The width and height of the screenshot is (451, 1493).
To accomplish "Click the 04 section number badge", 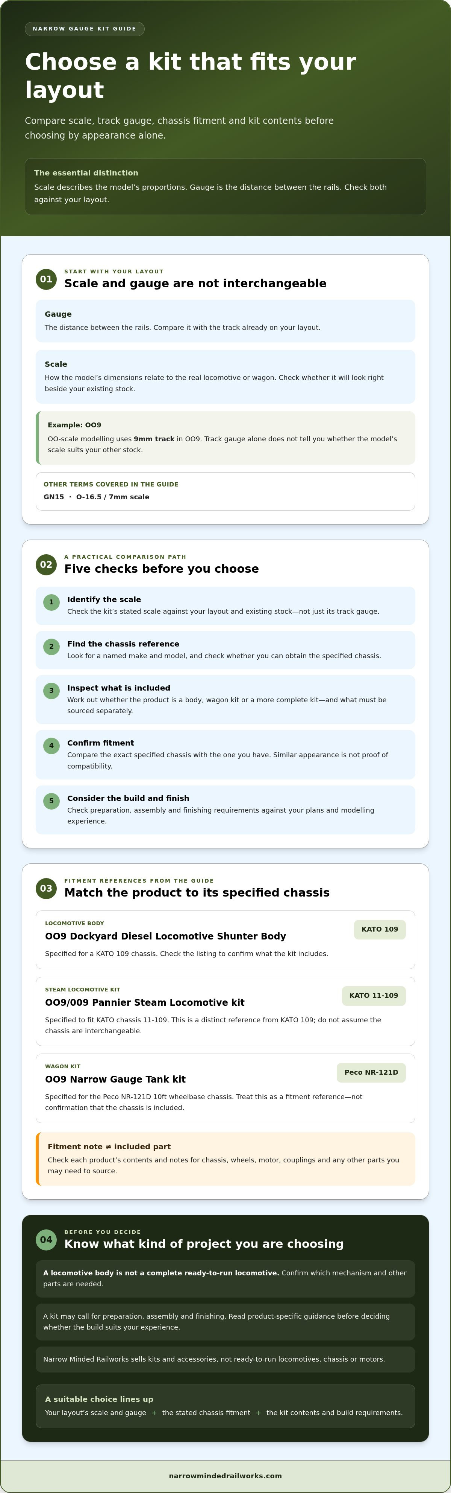I will (46, 1240).
